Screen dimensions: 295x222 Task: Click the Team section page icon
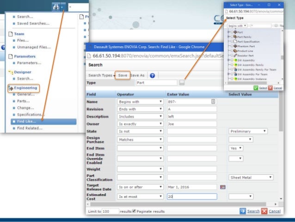coord(11,34)
